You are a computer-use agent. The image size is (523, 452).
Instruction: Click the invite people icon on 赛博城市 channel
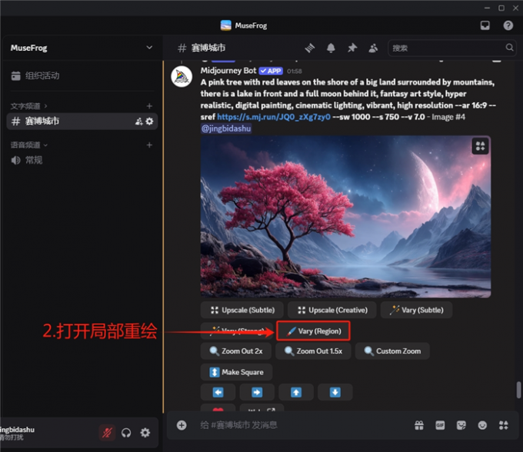tap(138, 121)
